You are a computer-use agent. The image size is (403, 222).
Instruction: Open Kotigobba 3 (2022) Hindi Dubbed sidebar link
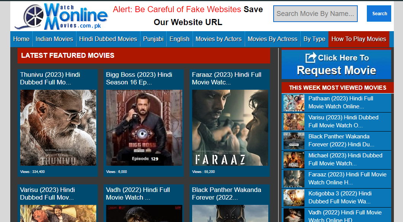340,197
